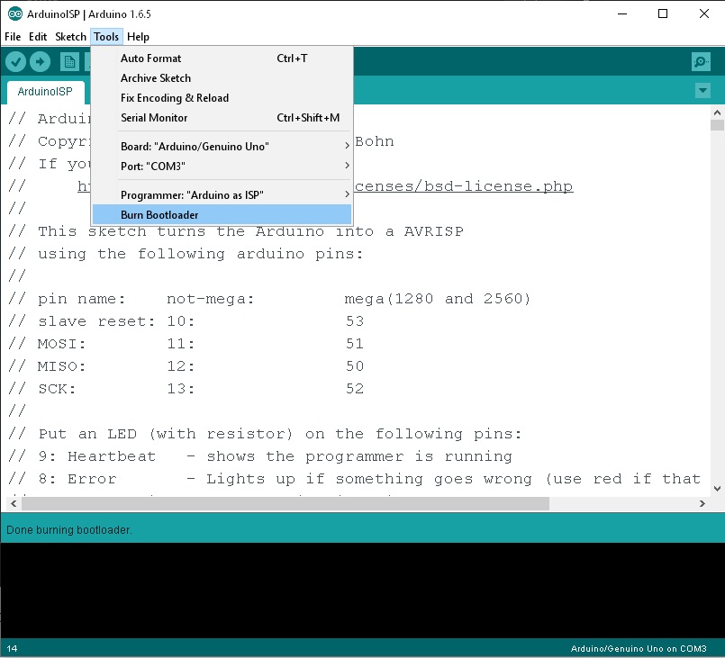The image size is (725, 658).
Task: Click the 'slave reset: 10:' comment line
Action: pos(186,320)
